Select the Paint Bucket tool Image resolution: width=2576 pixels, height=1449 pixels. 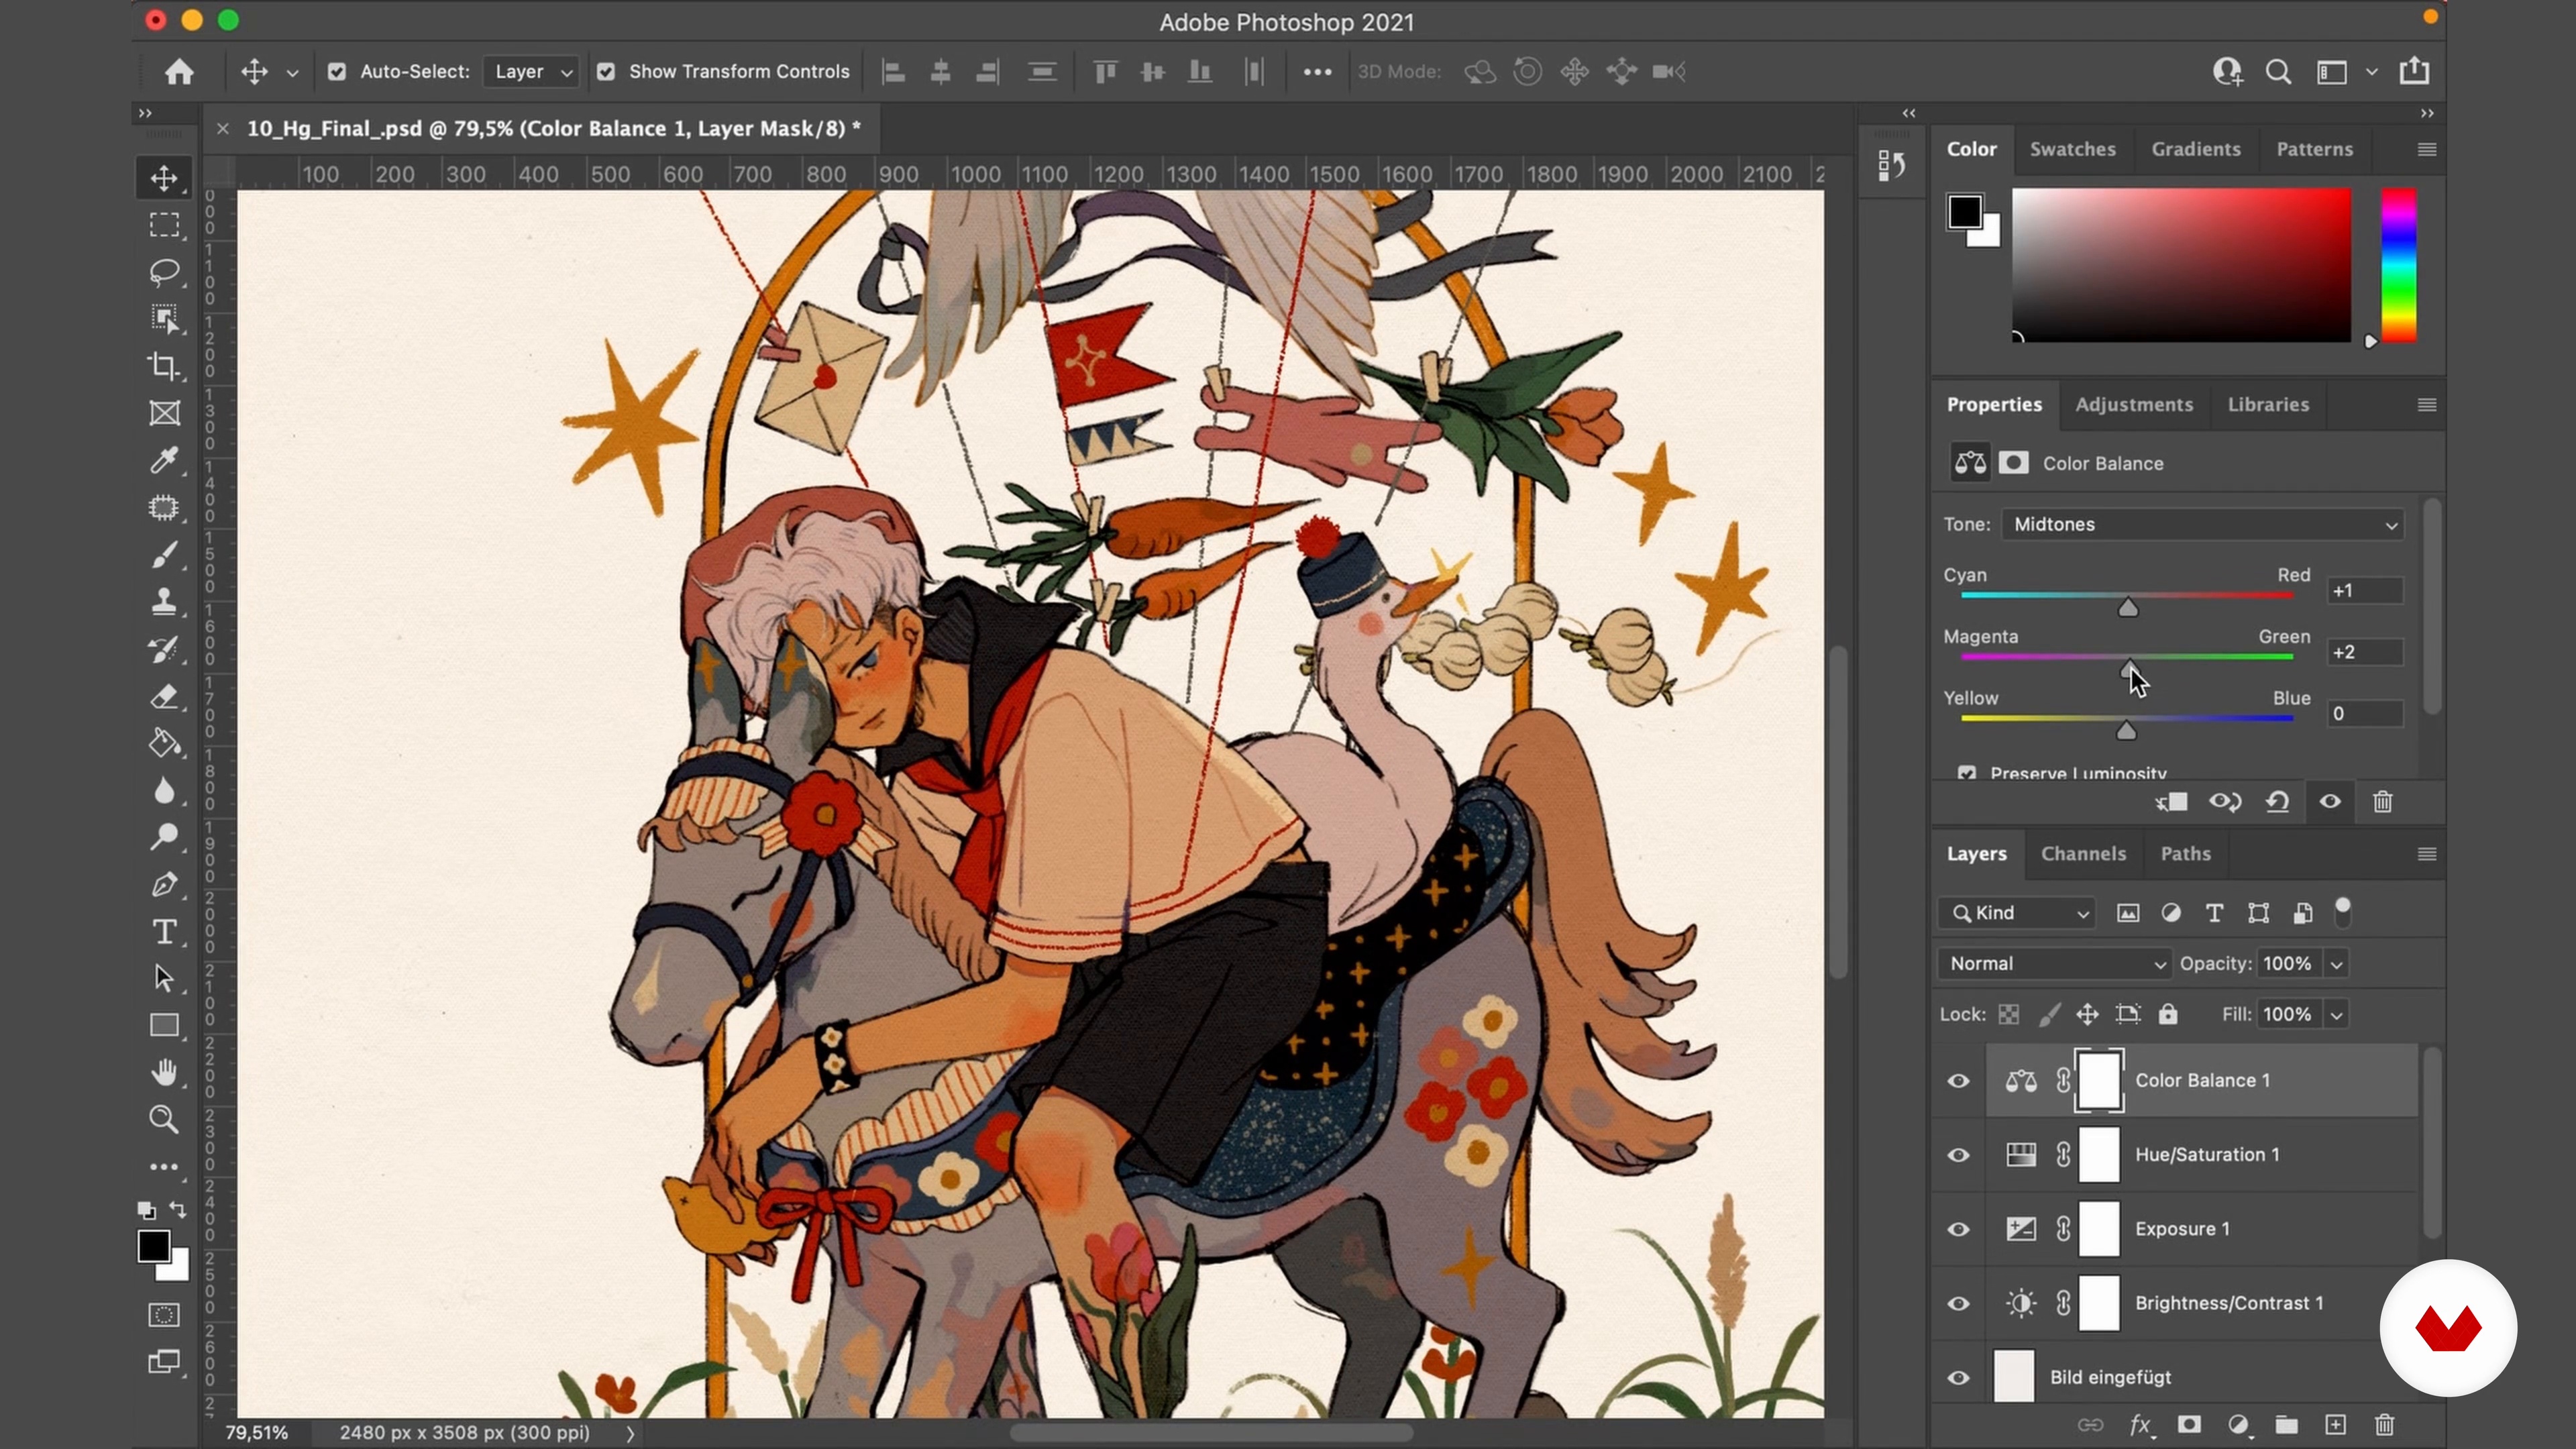coord(164,744)
